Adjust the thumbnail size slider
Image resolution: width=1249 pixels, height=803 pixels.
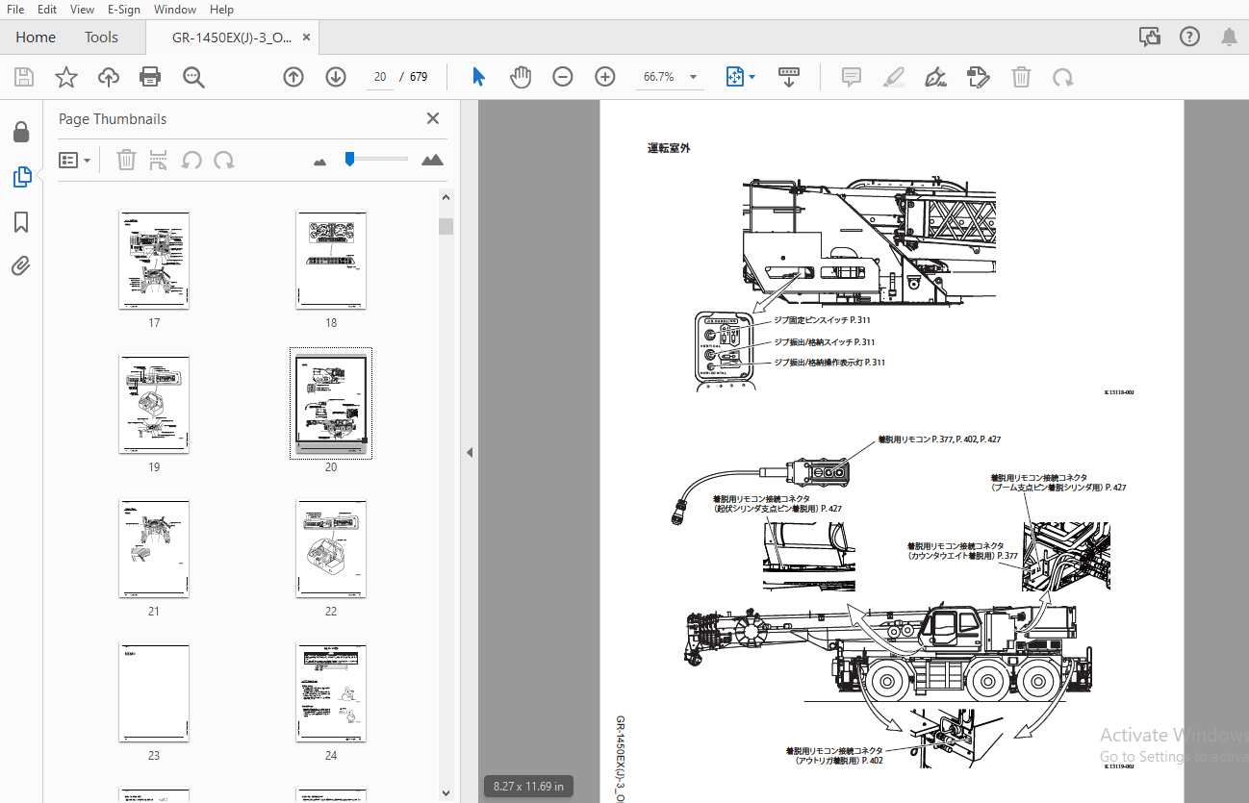pos(350,159)
